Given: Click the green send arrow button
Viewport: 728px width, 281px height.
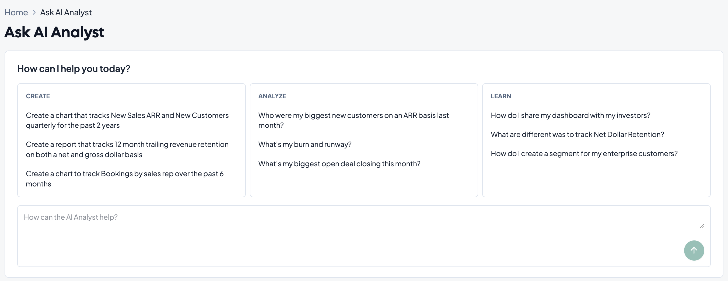Looking at the screenshot, I should pos(694,250).
